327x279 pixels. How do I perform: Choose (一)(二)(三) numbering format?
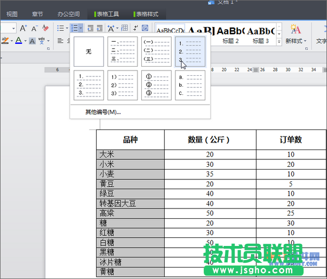[156, 51]
